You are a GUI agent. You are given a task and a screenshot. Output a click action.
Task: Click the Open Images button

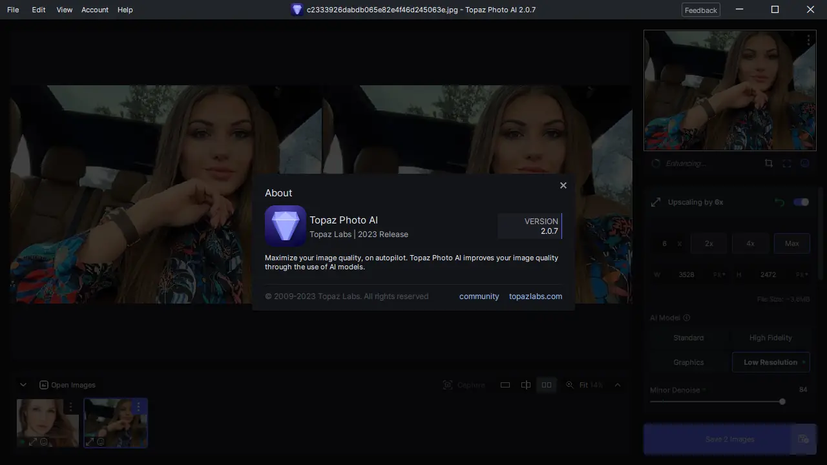(67, 385)
